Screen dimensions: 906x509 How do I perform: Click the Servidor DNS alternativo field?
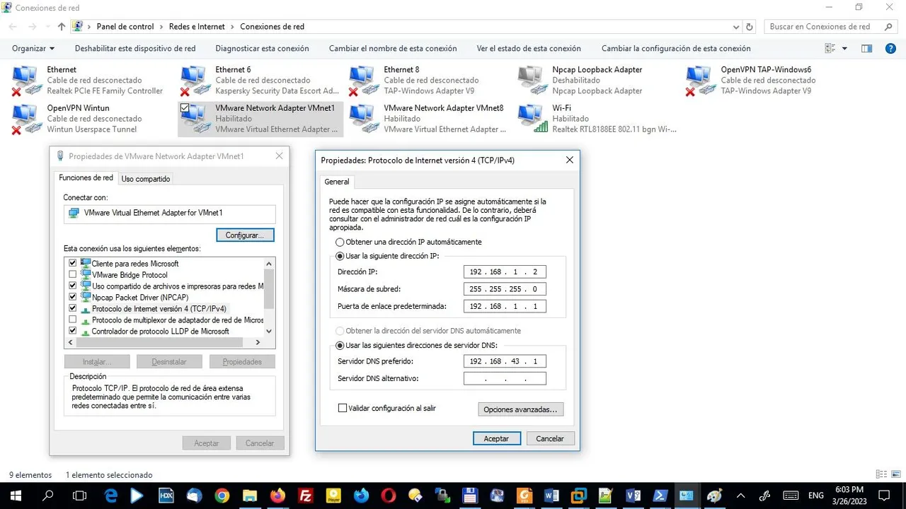coord(505,378)
